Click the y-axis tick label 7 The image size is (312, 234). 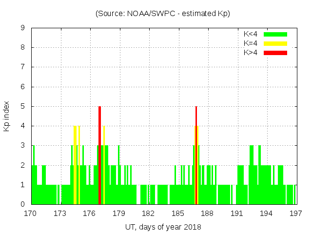tap(23, 67)
